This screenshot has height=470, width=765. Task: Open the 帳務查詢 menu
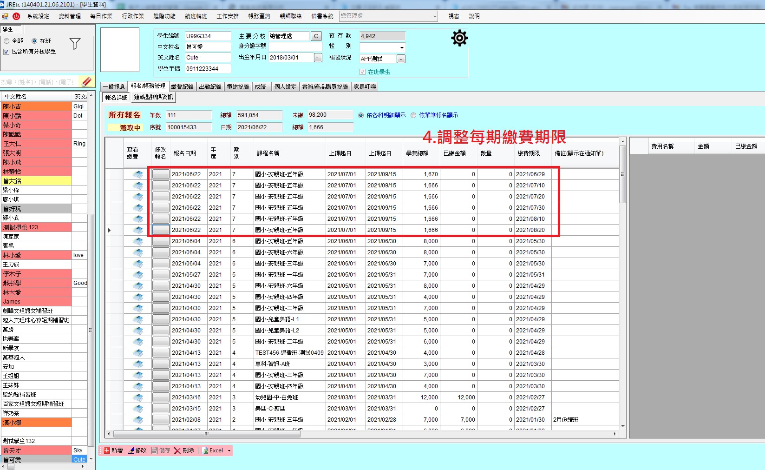point(259,16)
